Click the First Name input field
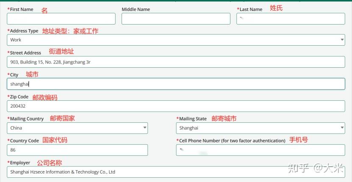This screenshot has height=182, width=352. coord(61,19)
